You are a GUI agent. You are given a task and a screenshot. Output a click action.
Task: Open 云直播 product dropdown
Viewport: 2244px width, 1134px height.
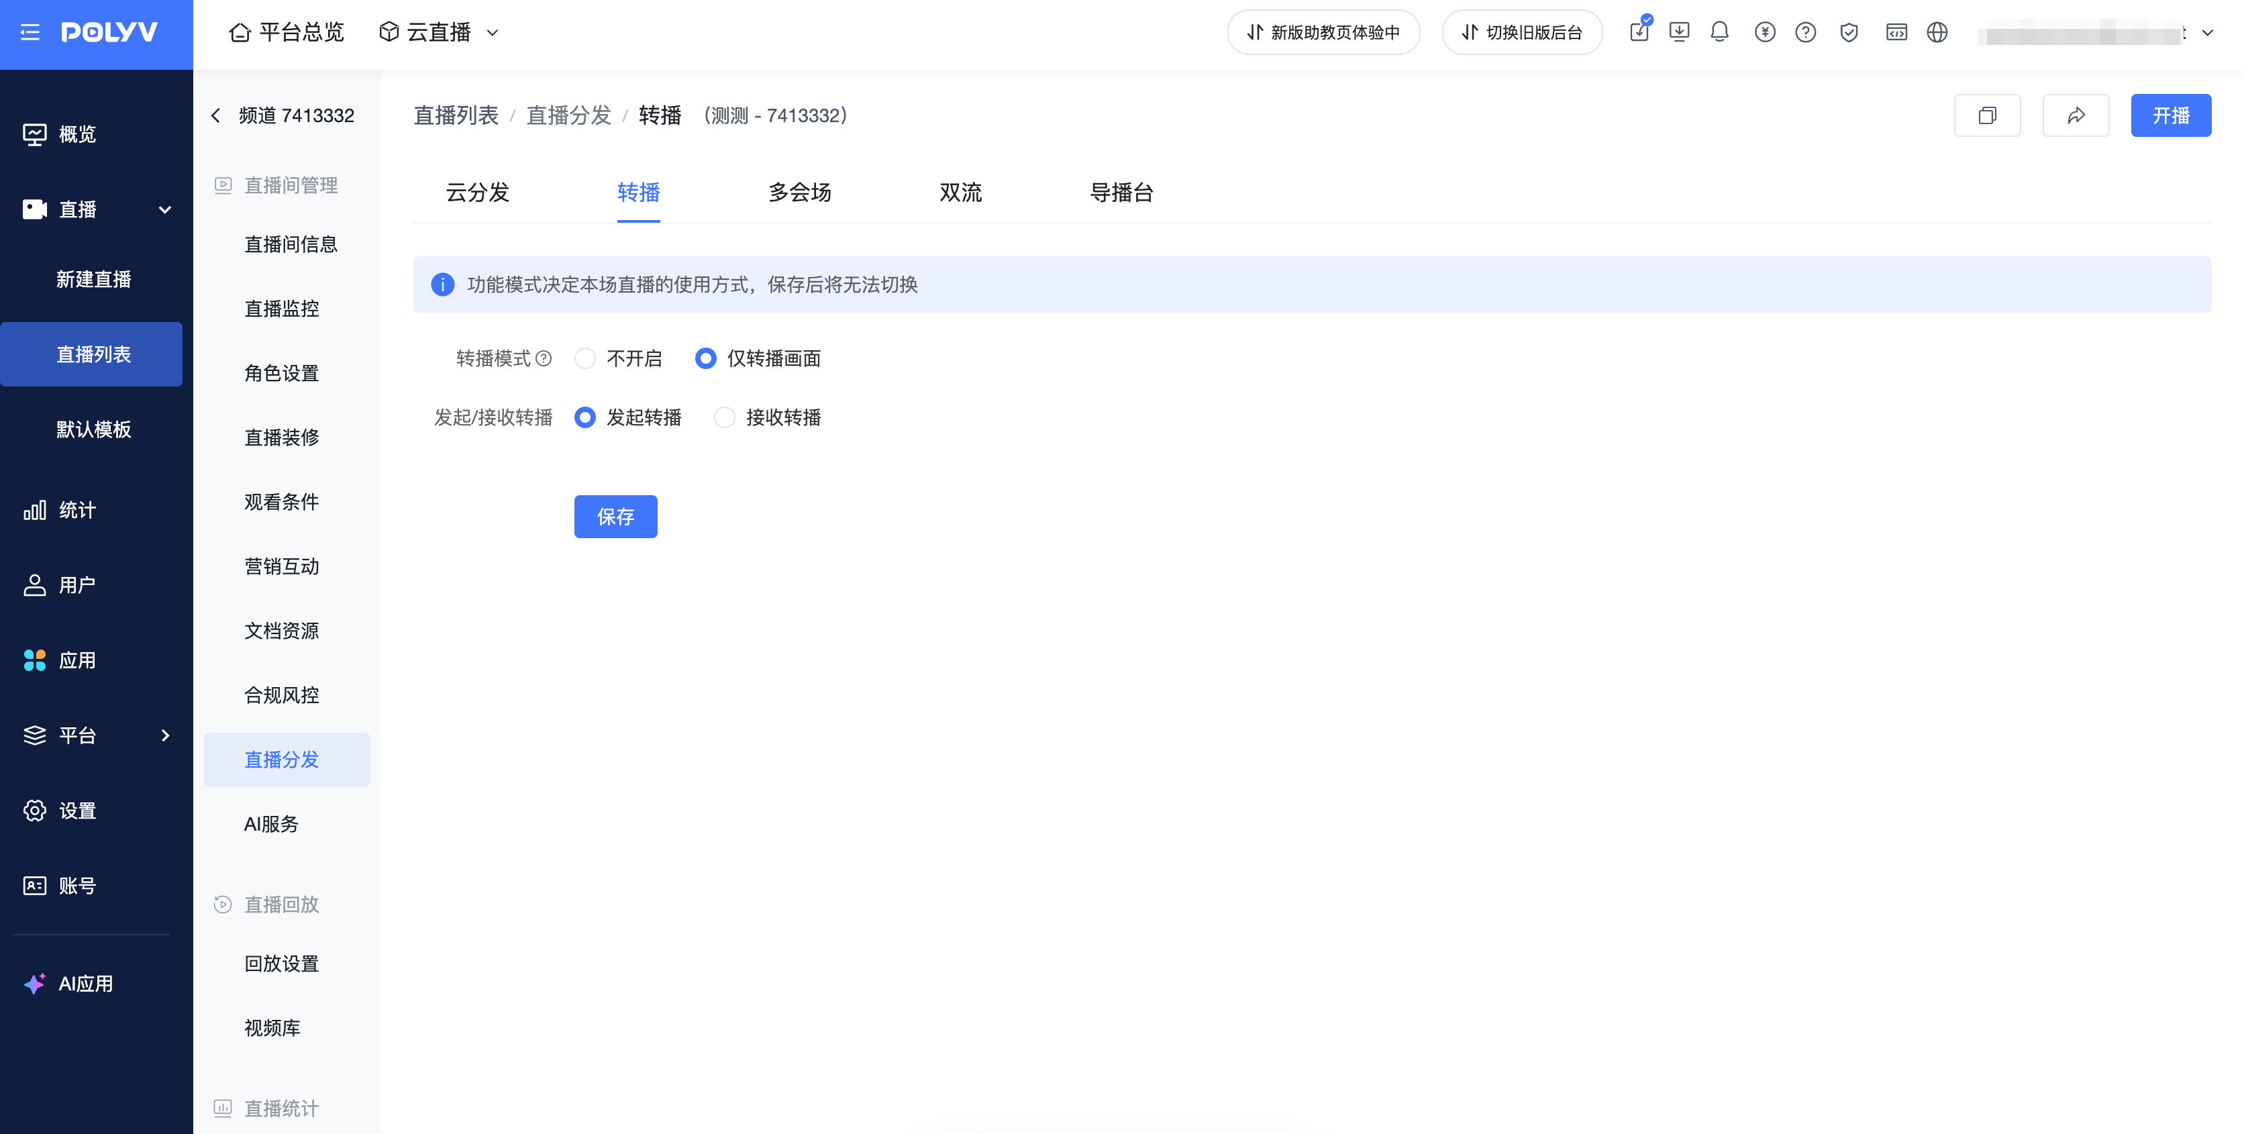click(439, 32)
